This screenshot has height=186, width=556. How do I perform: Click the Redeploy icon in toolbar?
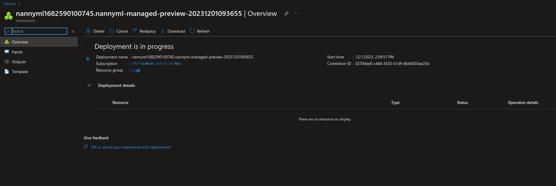tap(135, 31)
